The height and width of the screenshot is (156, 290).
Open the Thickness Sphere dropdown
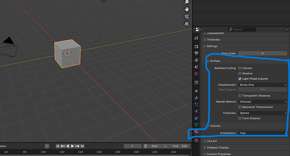pos(263,113)
